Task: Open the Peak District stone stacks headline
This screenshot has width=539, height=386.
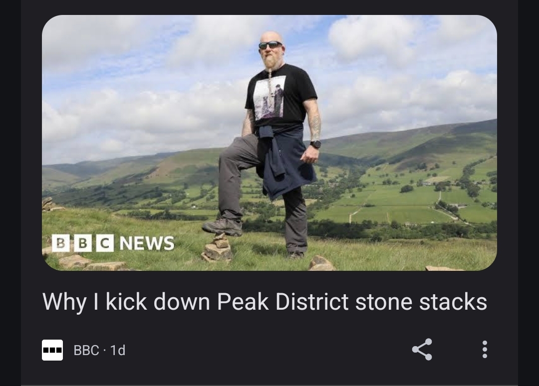Action: 265,302
